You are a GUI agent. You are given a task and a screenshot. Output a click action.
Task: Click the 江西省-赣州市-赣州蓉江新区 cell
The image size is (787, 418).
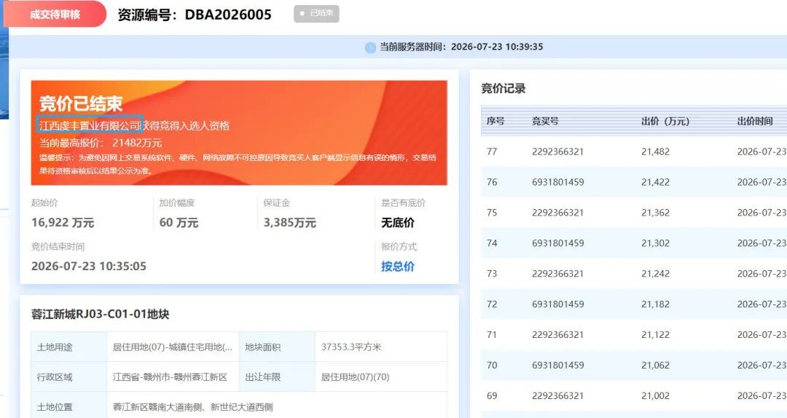click(173, 376)
